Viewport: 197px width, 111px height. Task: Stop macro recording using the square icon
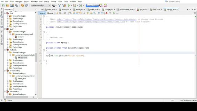click(110, 13)
